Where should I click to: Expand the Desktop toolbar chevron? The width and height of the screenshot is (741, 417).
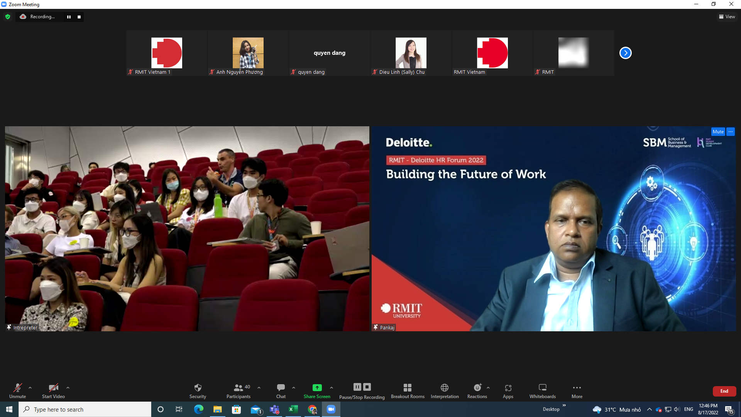[564, 405]
